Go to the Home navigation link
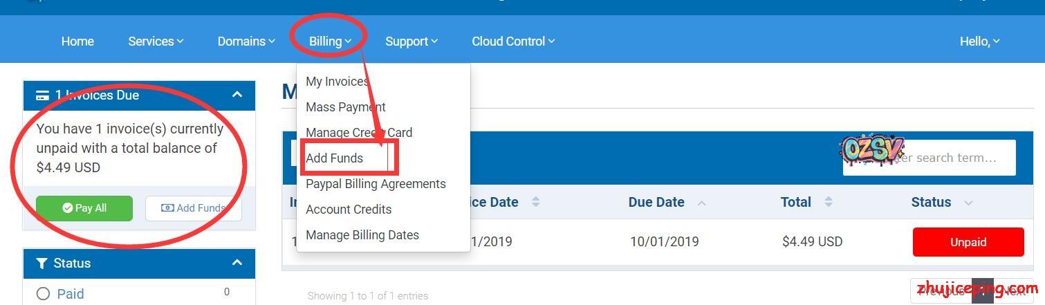This screenshot has width=1045, height=305. point(77,41)
